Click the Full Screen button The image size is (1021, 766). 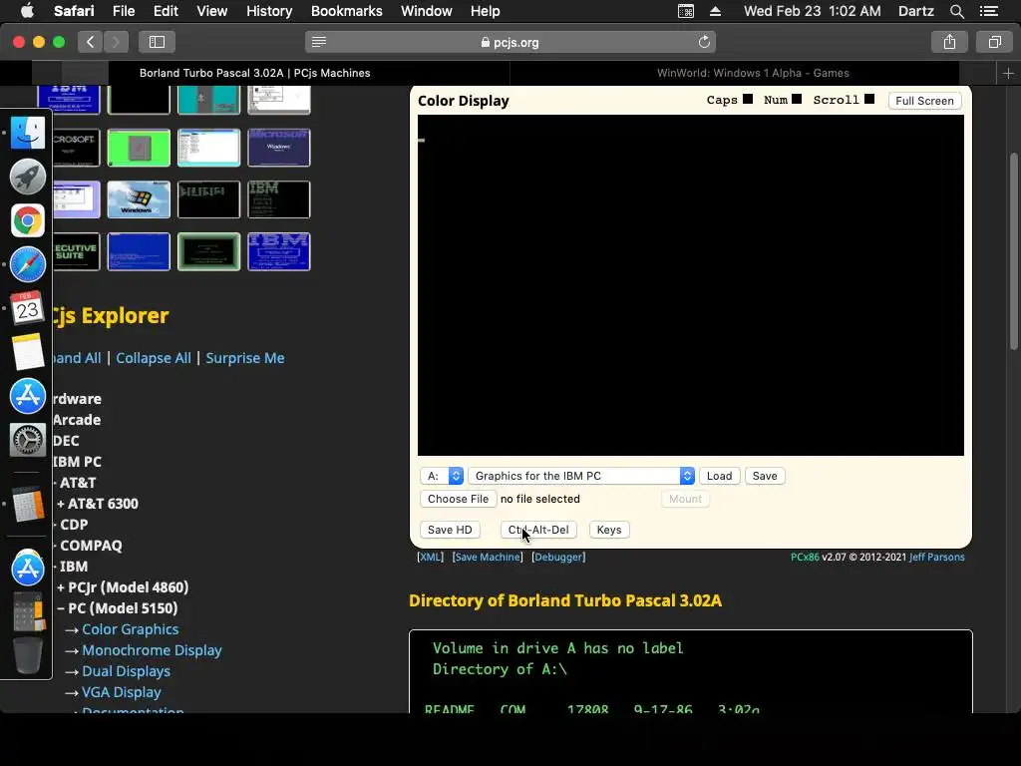[x=924, y=101]
